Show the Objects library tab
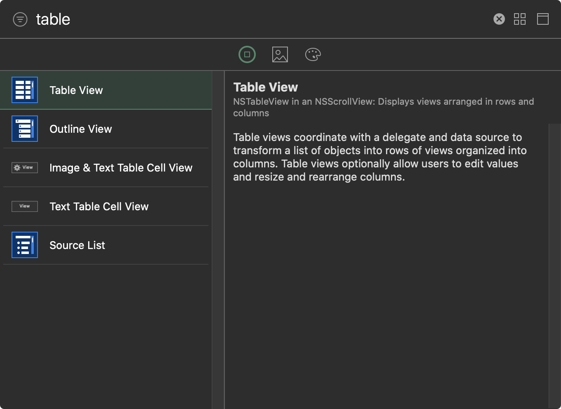This screenshot has width=561, height=409. pos(247,54)
